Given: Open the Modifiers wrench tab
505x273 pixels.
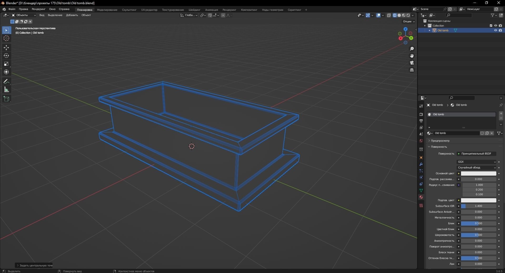Looking at the screenshot, I should (421, 164).
